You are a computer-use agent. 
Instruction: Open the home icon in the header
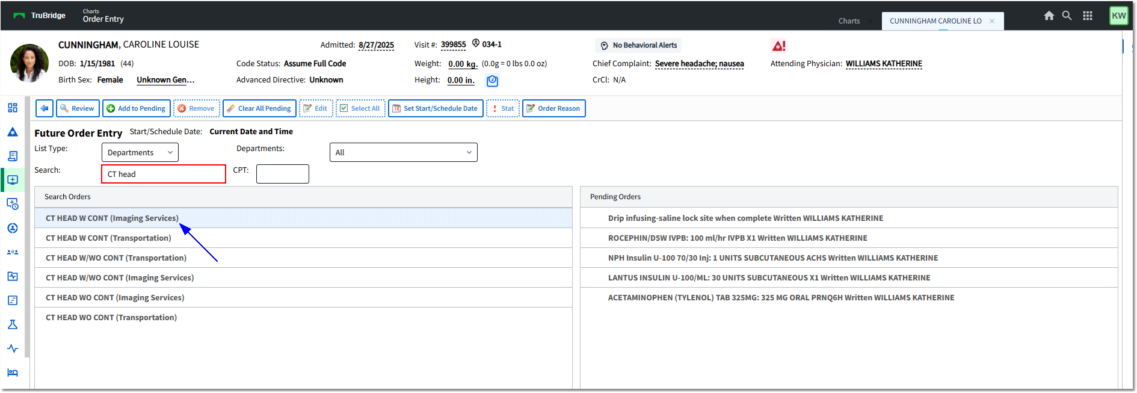click(1049, 16)
